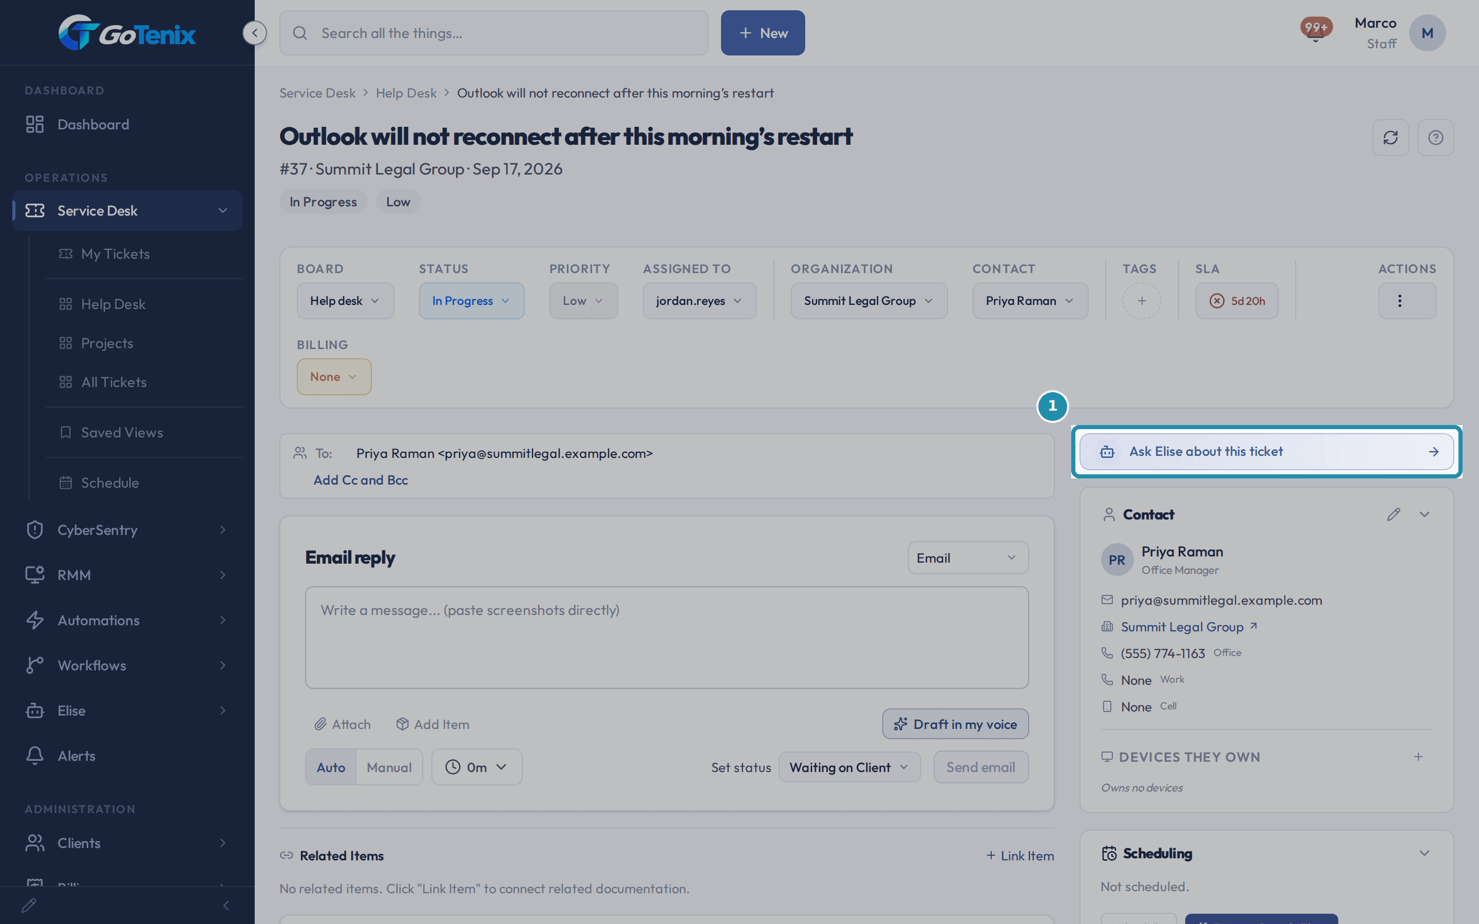1479x924 pixels.
Task: Click the refresh ticket icon
Action: click(x=1390, y=138)
